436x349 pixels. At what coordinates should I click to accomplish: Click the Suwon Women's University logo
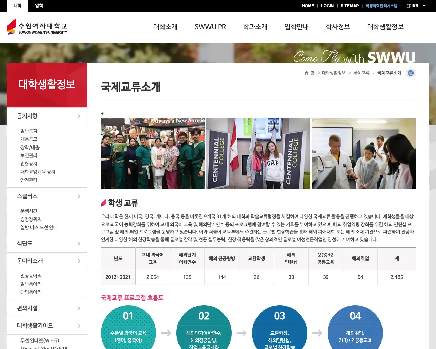(37, 27)
